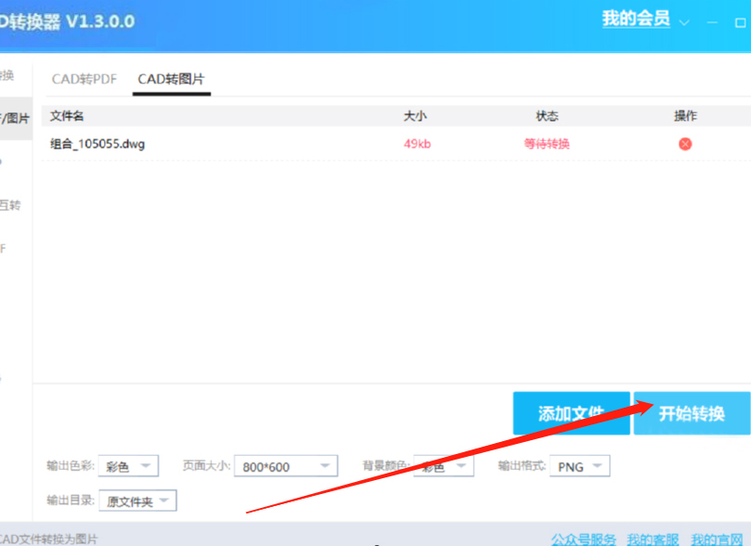Open the 输出格式 PNG dropdown
Screen dimensions: 751x546
tap(578, 465)
